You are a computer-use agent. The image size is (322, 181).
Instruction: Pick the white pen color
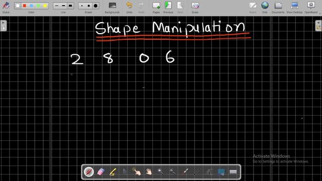18,6
